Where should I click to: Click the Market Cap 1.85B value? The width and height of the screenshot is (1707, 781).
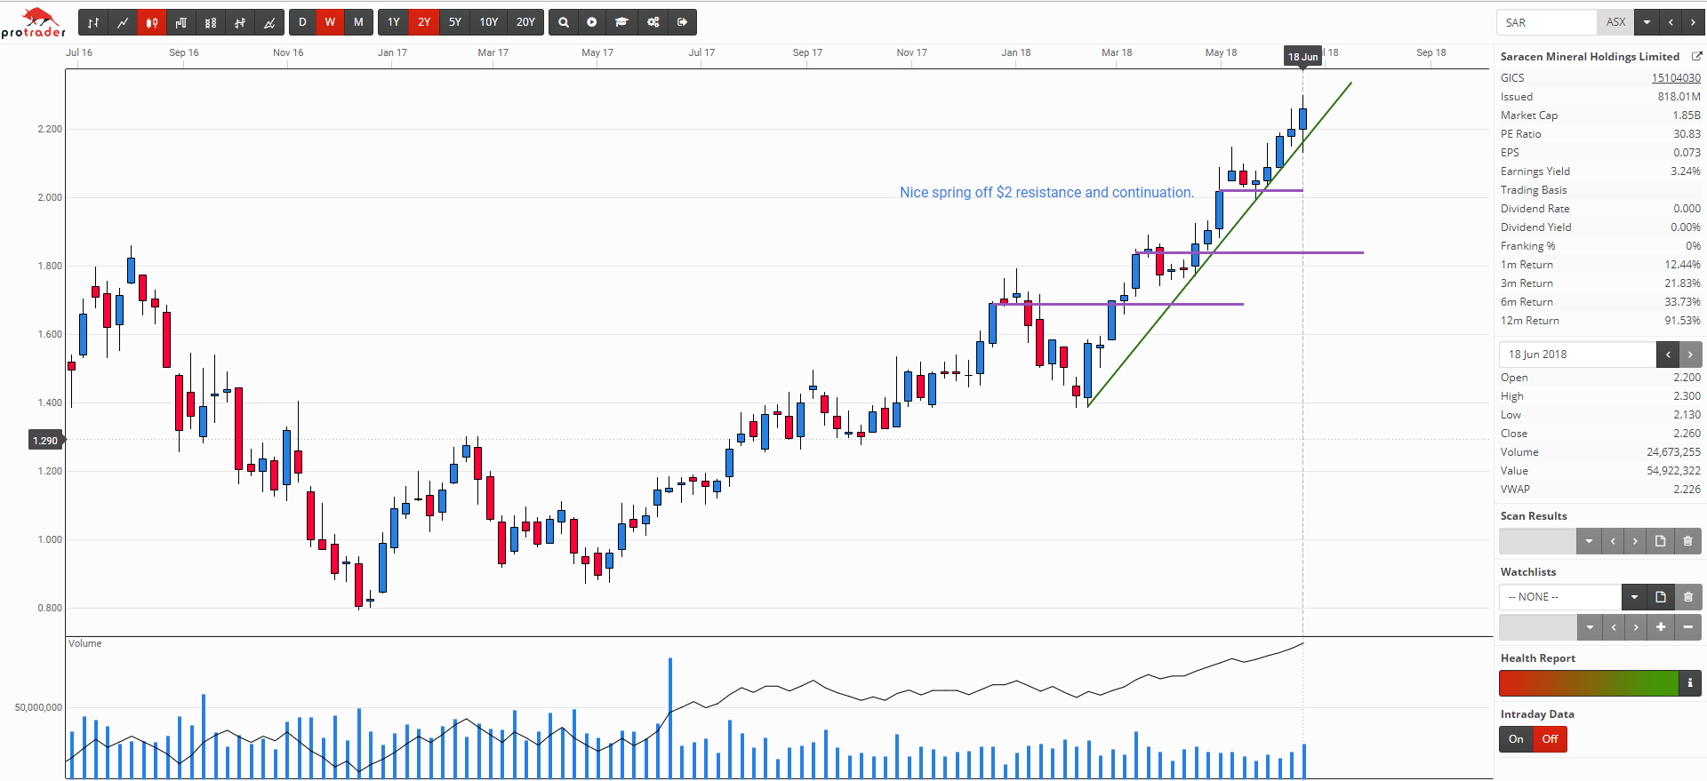coord(1687,116)
